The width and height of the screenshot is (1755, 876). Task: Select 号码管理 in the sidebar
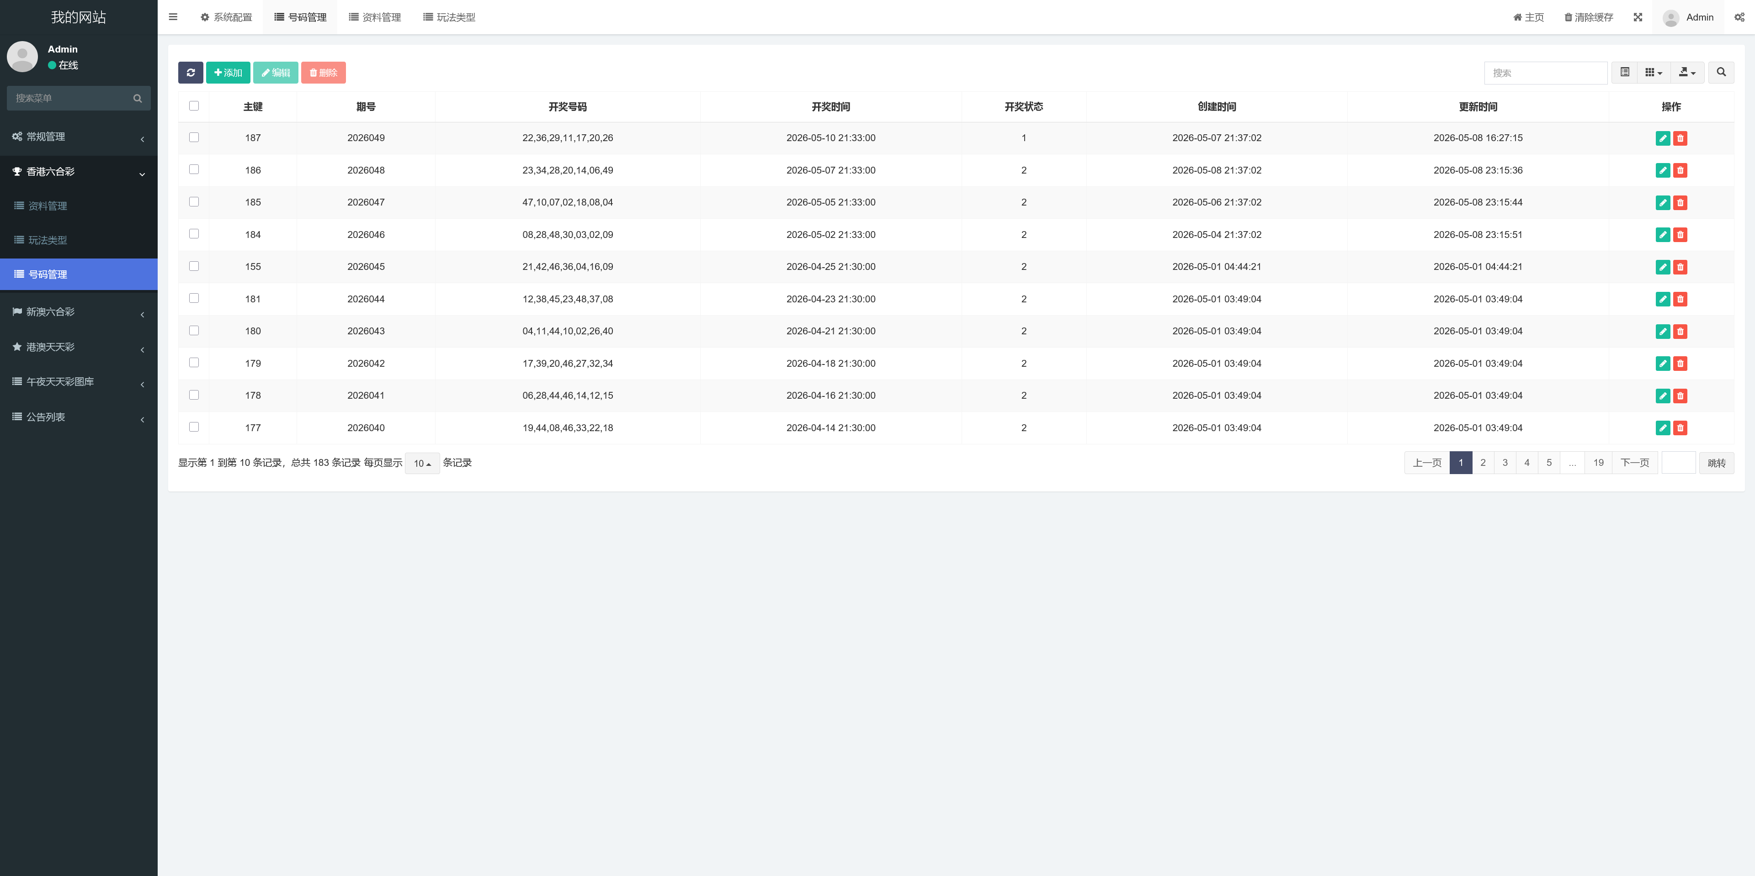(x=78, y=274)
